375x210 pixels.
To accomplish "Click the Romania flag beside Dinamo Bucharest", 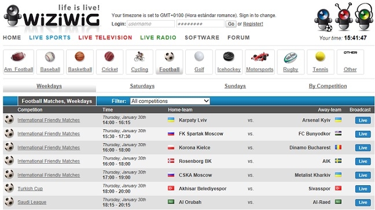I will coord(338,147).
